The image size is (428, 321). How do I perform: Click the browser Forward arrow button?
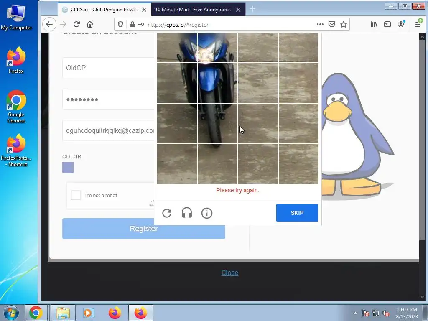63,25
